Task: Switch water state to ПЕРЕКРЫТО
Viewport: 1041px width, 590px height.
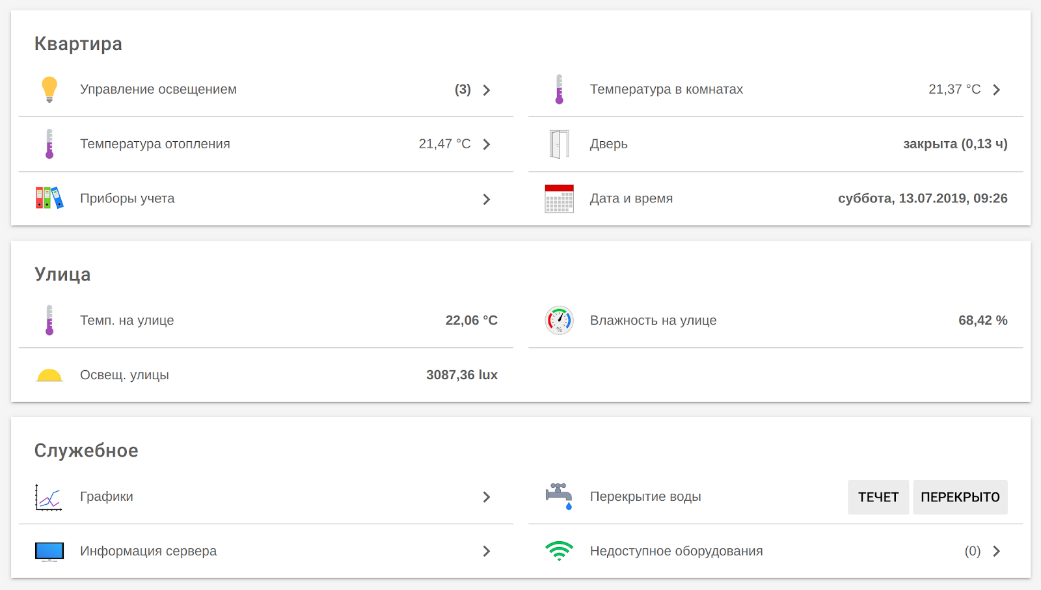Action: pos(960,497)
